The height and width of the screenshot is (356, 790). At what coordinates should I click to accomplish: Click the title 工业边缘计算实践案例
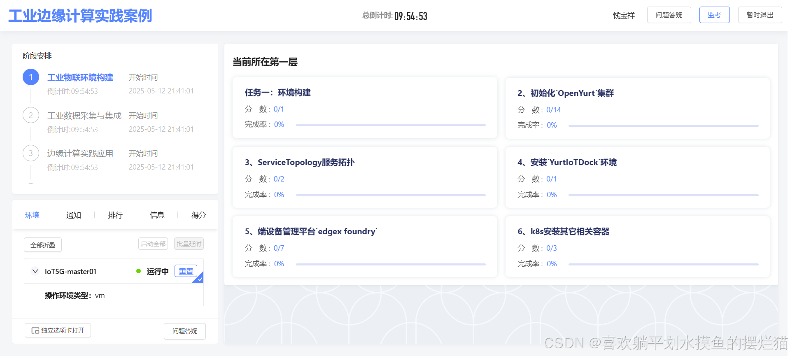click(80, 16)
